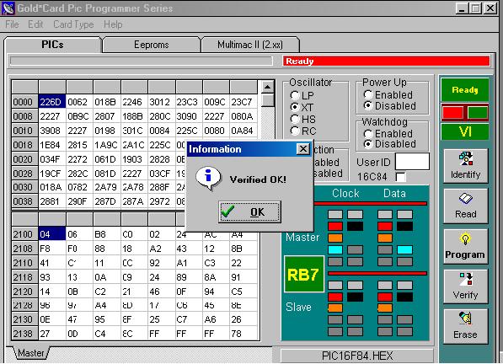Select data cell B8 in row 2100
The image size is (503, 364).
click(106, 234)
